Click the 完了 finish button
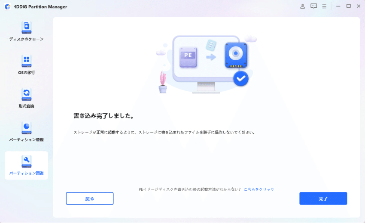365x223 pixels. pyautogui.click(x=323, y=198)
